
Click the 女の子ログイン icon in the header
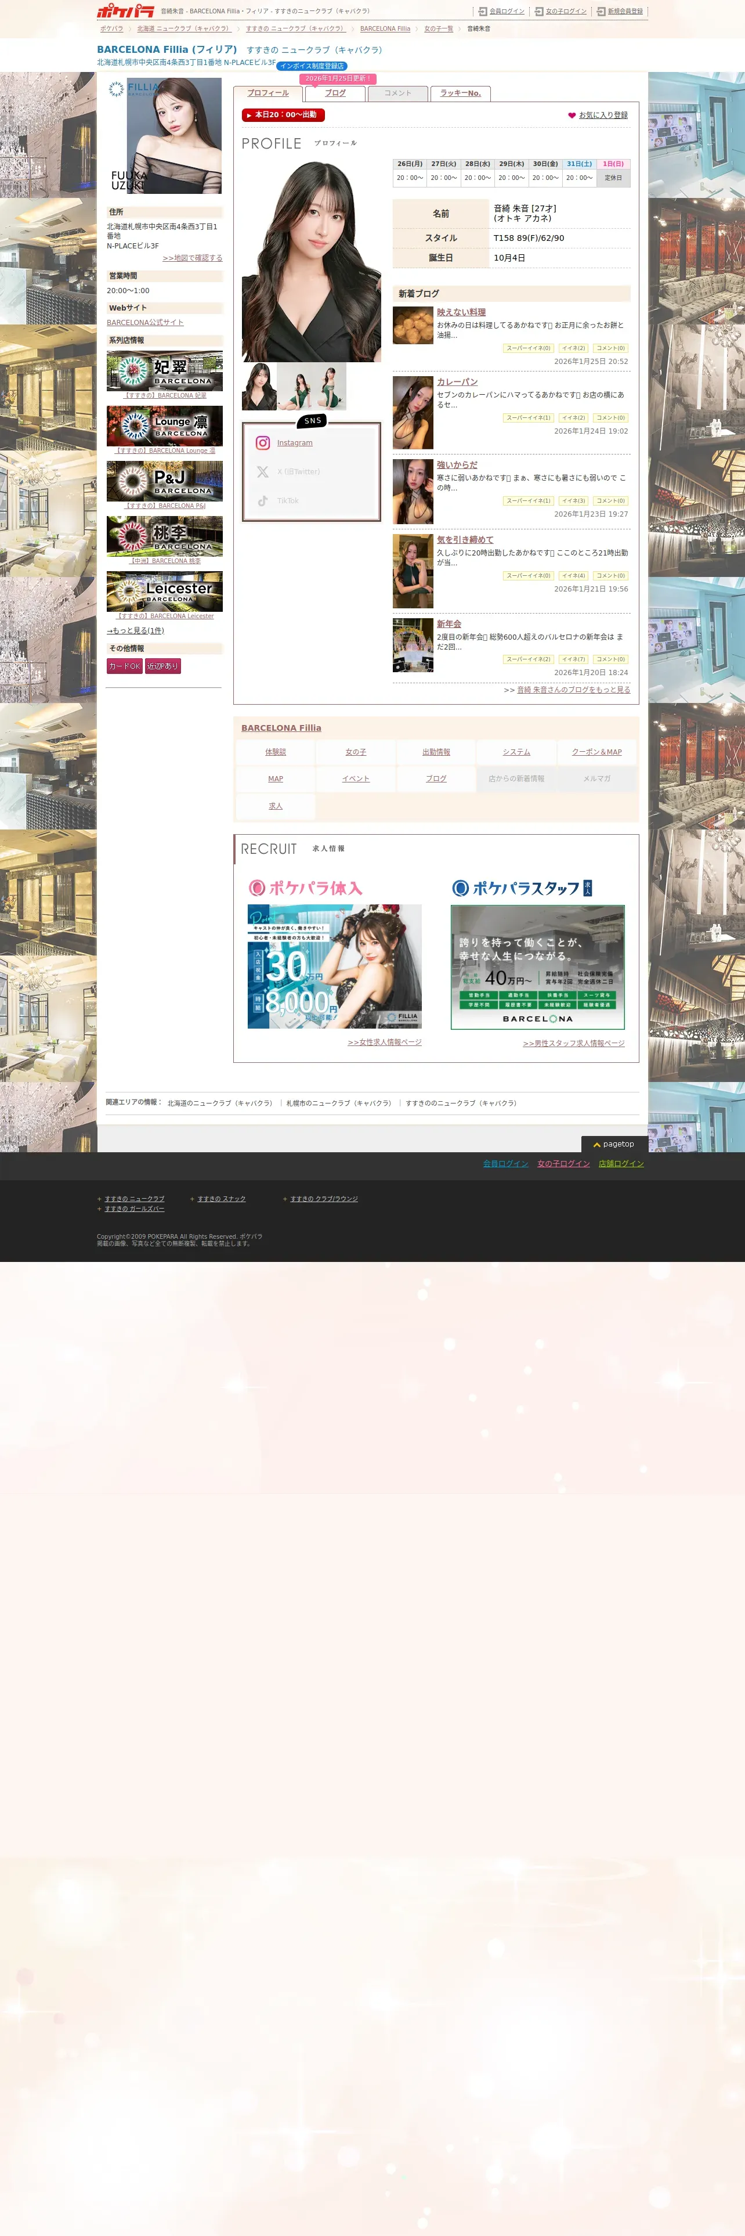[x=540, y=11]
